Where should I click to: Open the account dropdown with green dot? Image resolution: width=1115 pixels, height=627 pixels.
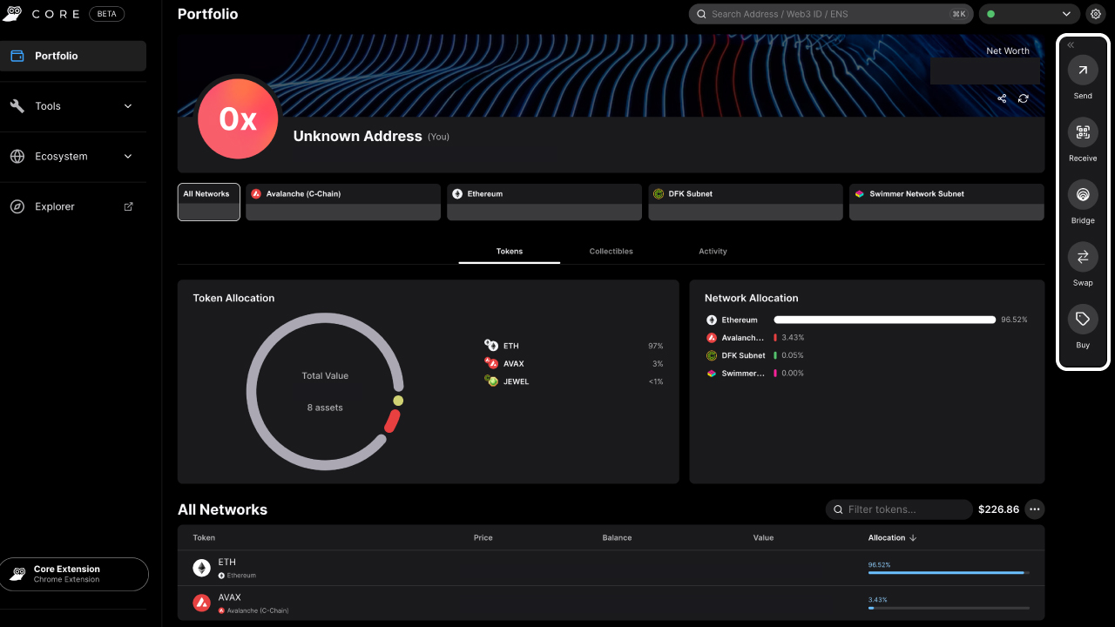pyautogui.click(x=1030, y=14)
